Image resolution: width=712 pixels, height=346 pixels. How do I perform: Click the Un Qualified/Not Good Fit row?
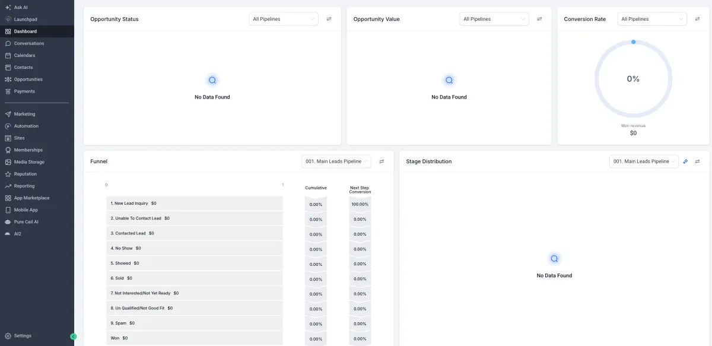[195, 308]
